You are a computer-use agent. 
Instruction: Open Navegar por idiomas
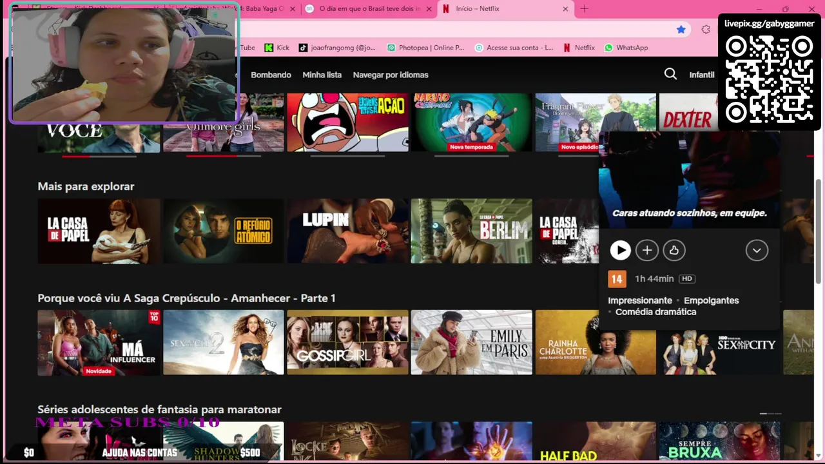click(391, 75)
